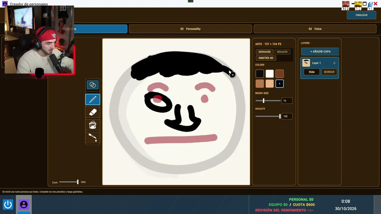Select the paint bucket fill tool
This screenshot has height=214, width=381.
coord(93,125)
